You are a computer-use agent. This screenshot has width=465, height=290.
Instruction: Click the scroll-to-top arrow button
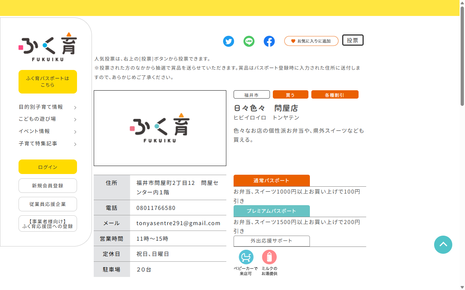click(x=443, y=245)
